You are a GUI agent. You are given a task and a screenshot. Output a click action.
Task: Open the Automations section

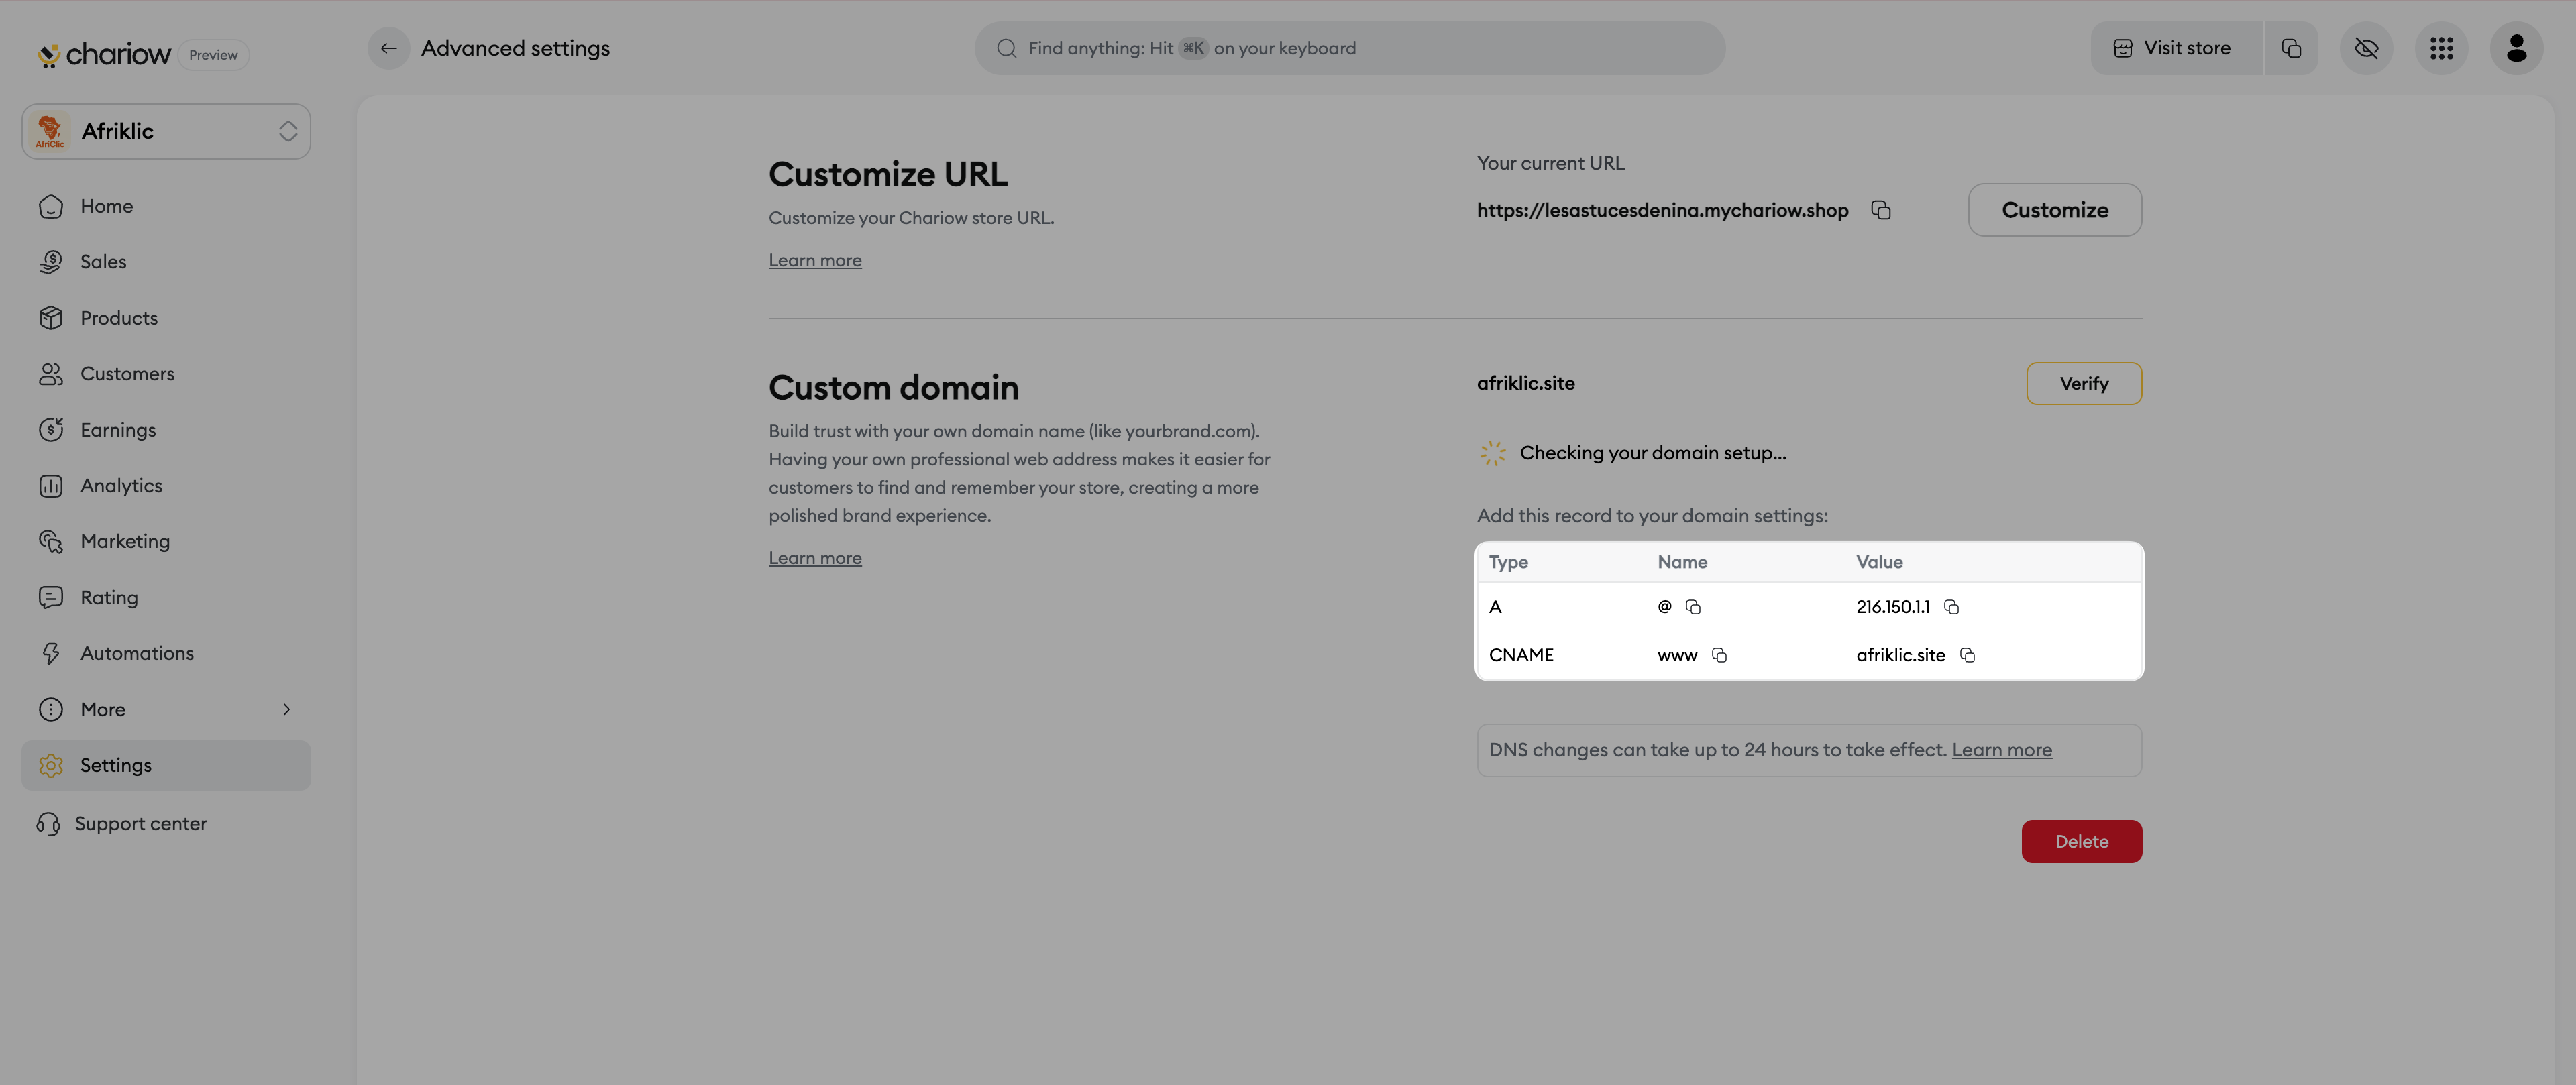click(137, 653)
